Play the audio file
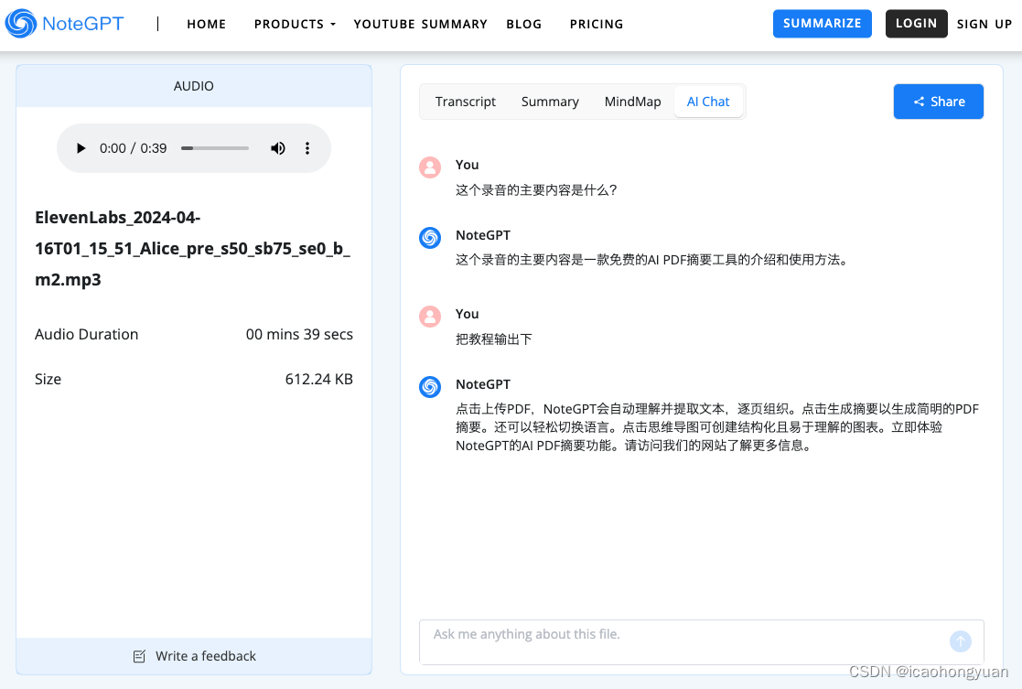 pyautogui.click(x=81, y=148)
